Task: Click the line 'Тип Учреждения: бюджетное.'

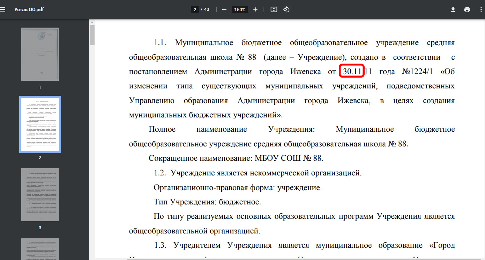Action: pyautogui.click(x=207, y=202)
